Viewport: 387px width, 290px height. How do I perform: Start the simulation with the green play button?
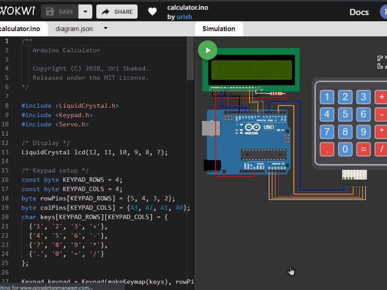click(x=207, y=50)
